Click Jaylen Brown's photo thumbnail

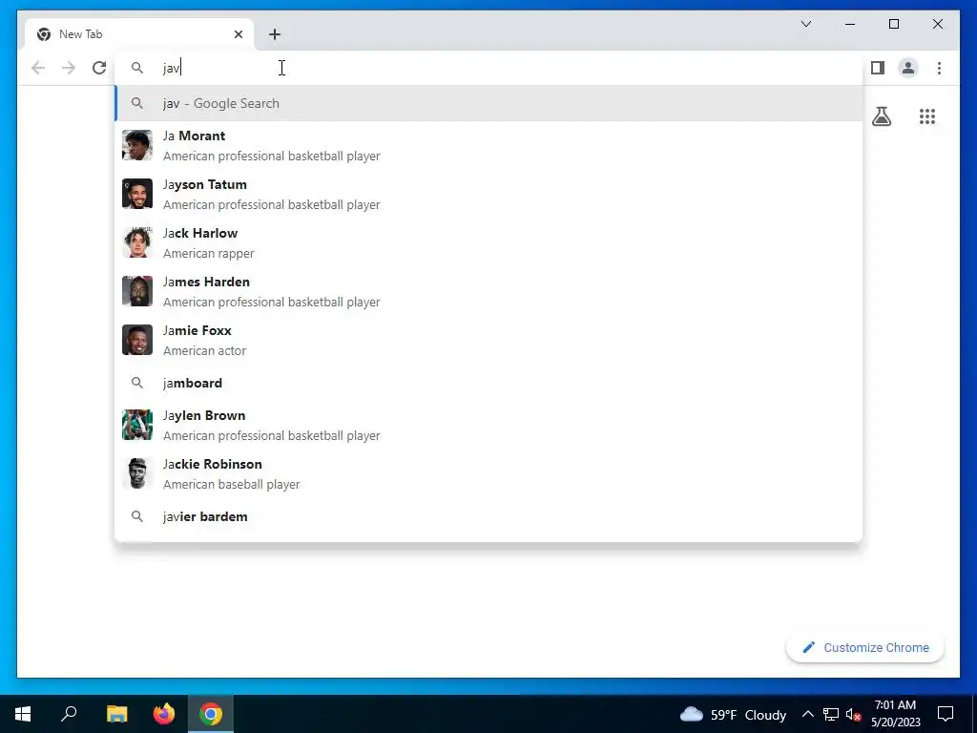pos(137,425)
